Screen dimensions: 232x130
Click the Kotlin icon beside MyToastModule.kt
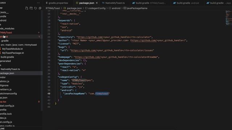(0, 49)
